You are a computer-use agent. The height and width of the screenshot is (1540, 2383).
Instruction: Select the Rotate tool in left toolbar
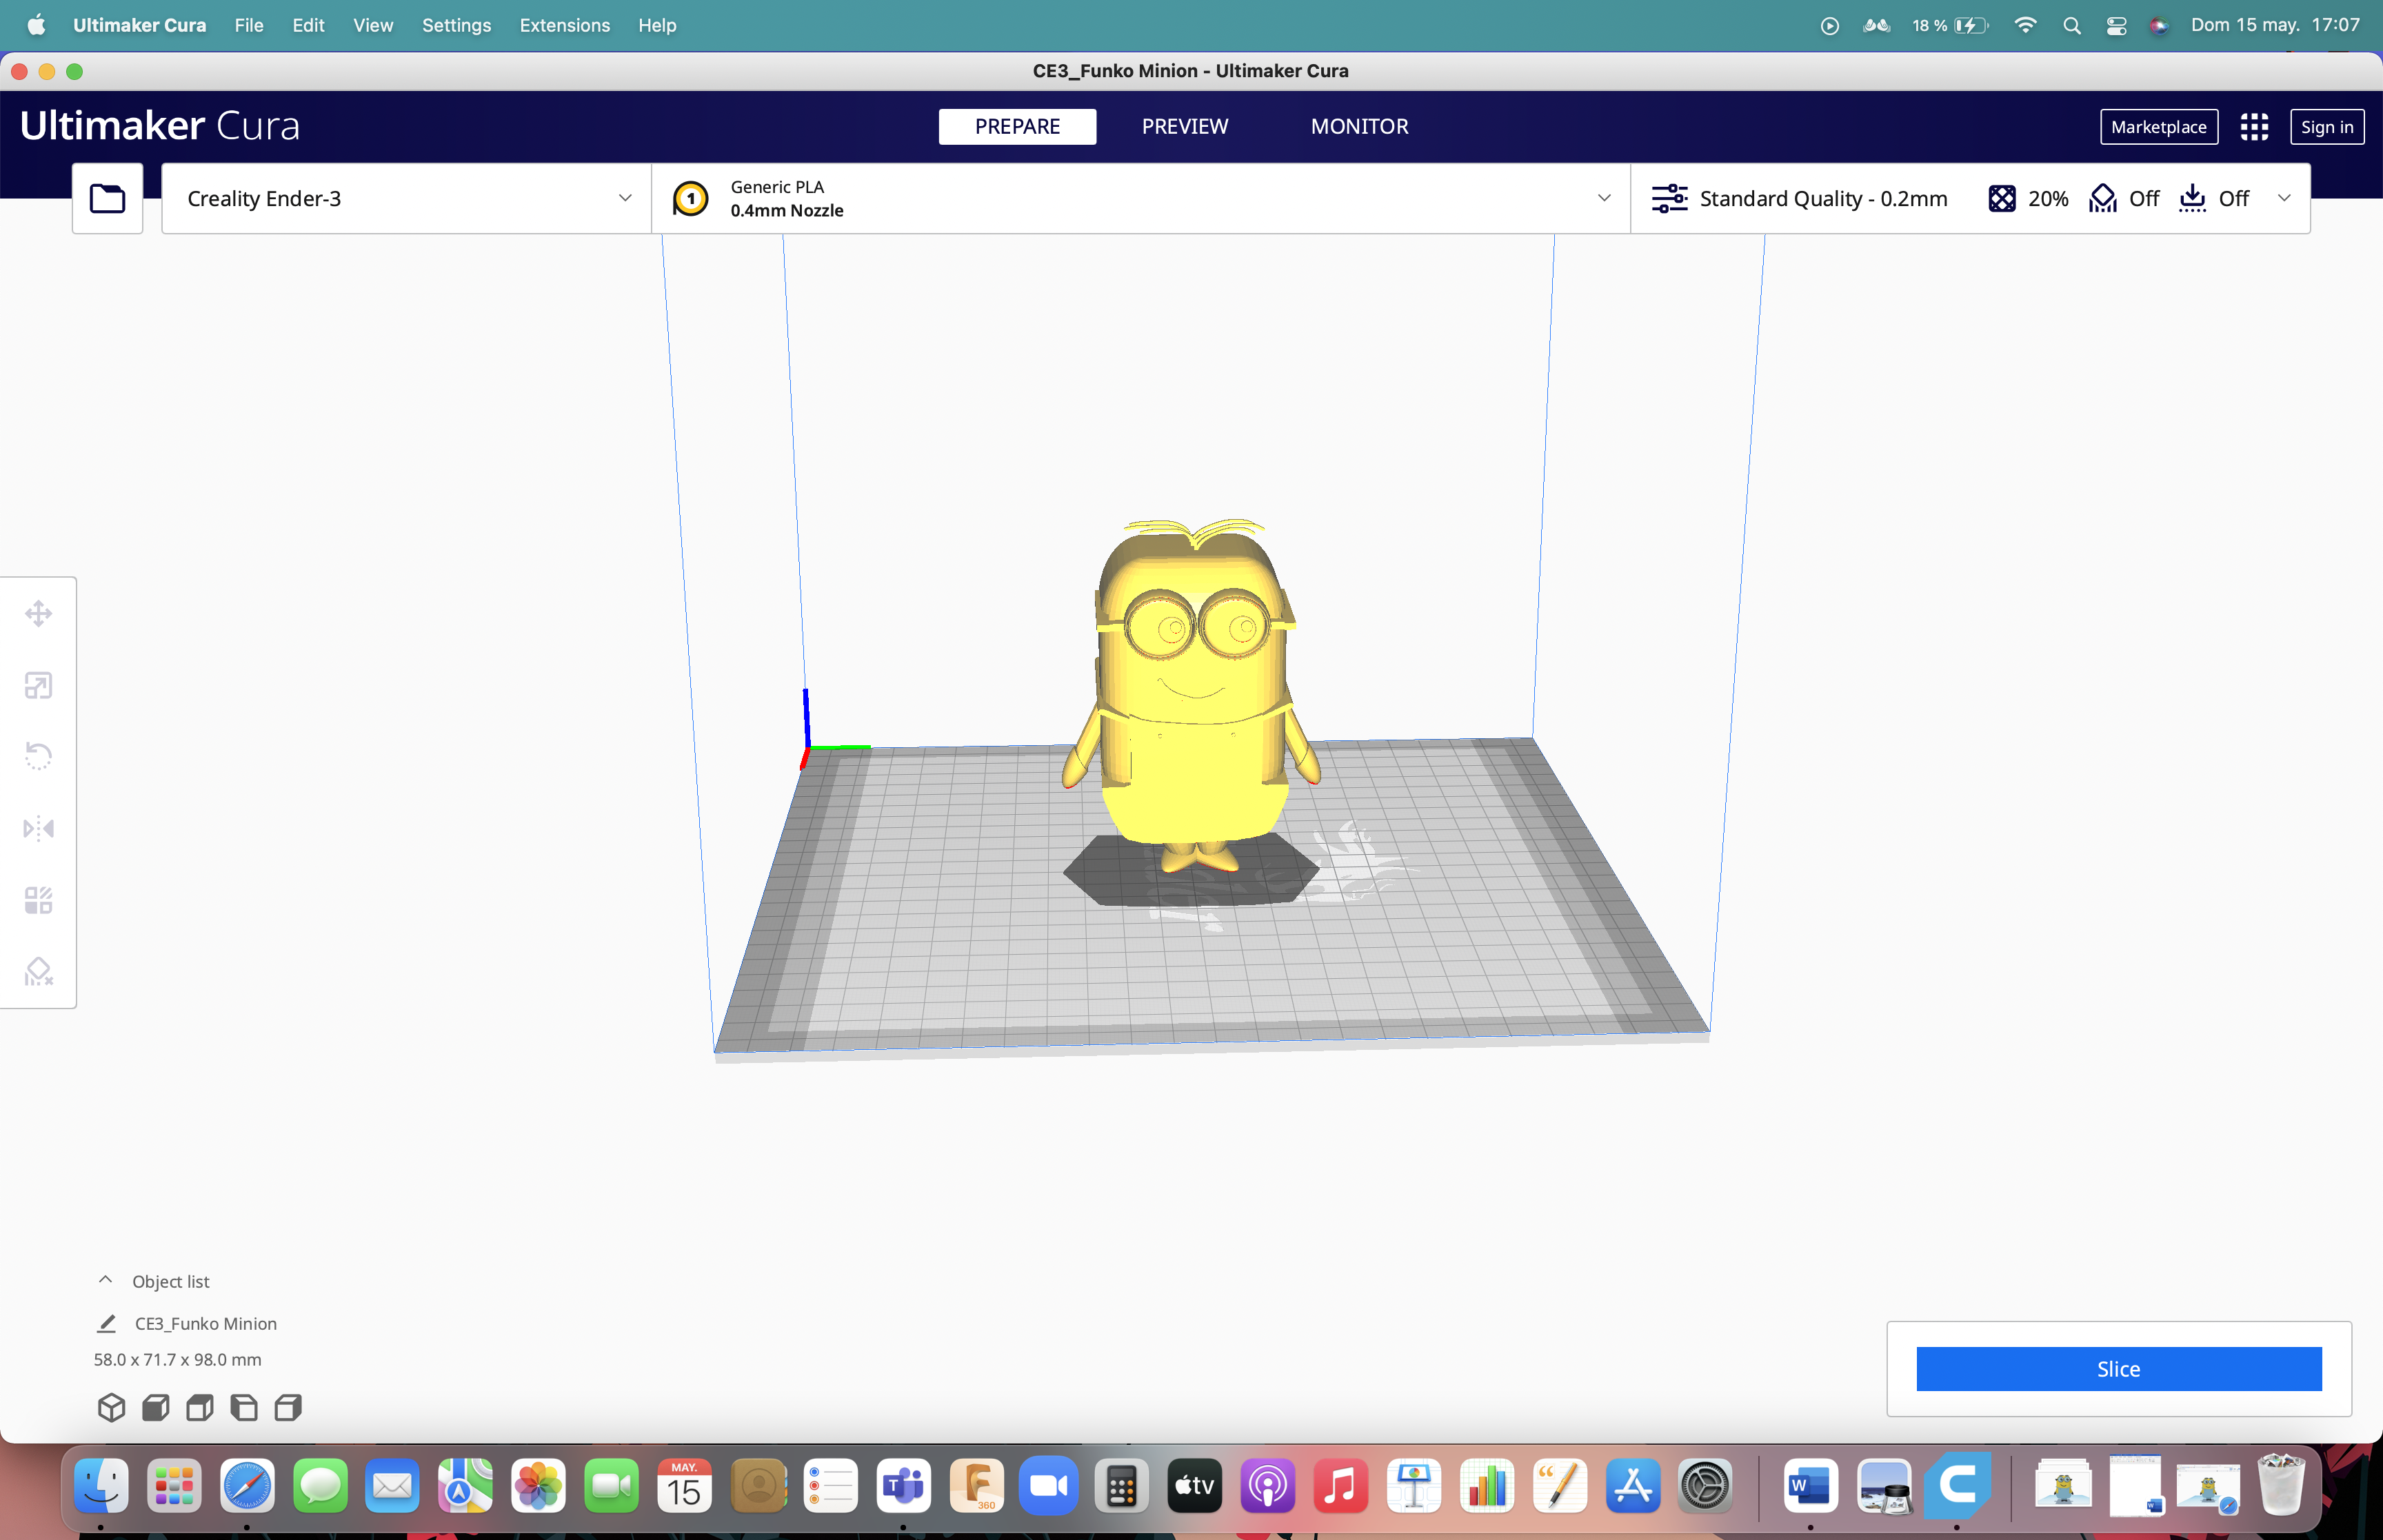click(38, 756)
